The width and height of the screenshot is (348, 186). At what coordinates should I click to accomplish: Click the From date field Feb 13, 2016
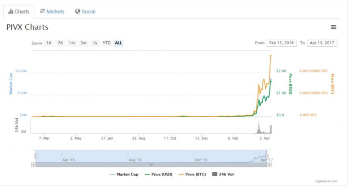coord(281,43)
